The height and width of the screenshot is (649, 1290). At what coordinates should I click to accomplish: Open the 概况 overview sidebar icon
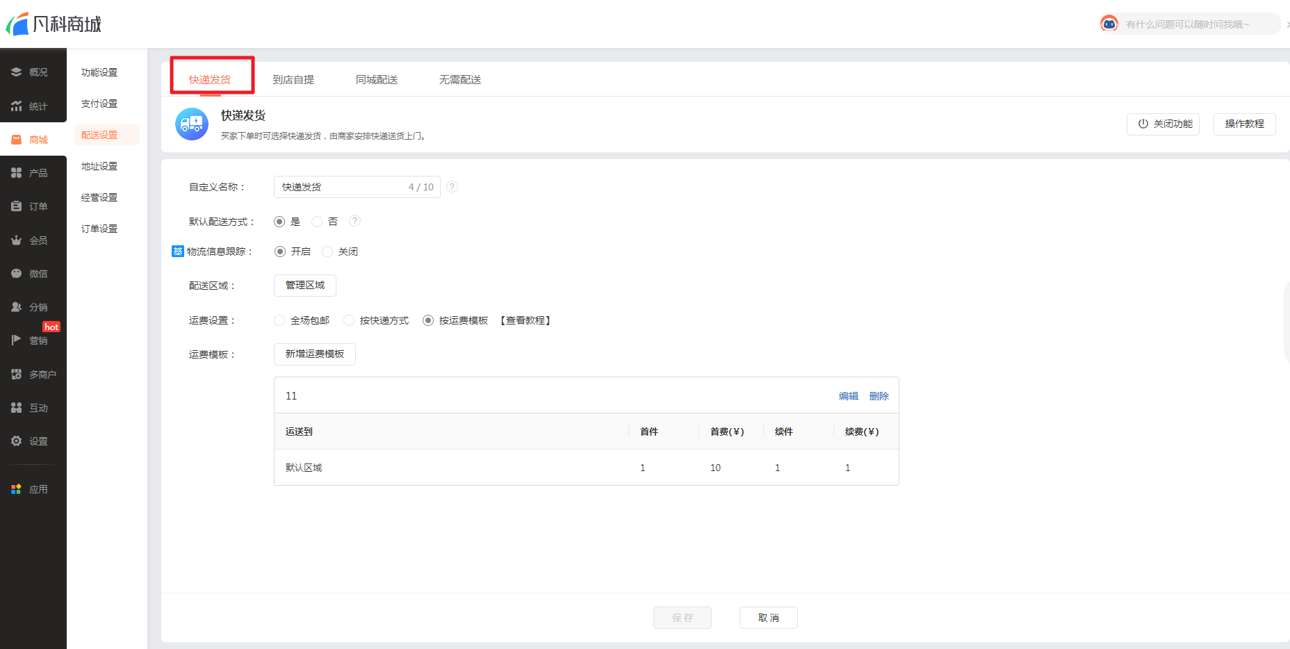coord(16,72)
